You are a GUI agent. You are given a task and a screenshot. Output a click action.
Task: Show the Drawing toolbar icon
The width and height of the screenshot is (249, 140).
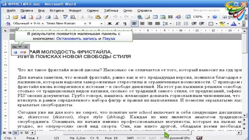click(x=178, y=17)
